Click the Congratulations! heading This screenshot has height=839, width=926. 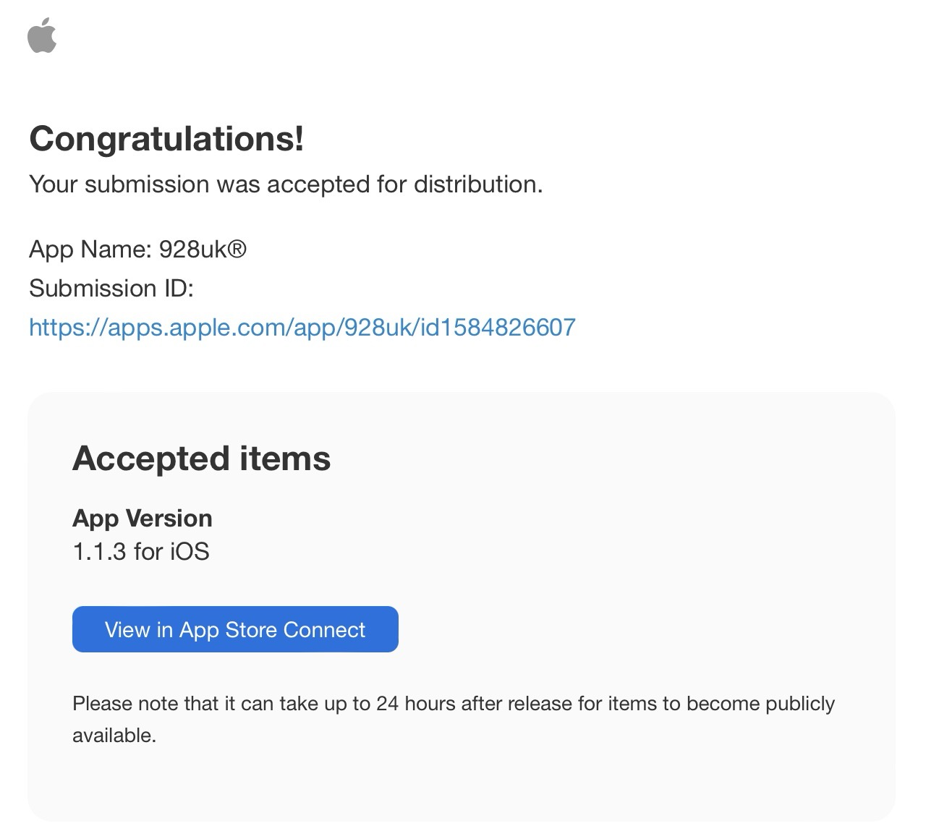tap(166, 138)
